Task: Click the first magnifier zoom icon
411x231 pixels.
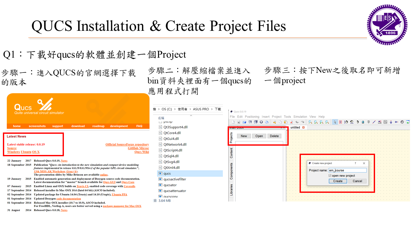Action: point(310,122)
